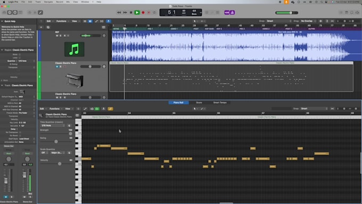The width and height of the screenshot is (362, 204).
Task: Open the Scale Quantize Major dropdown
Action: [57, 153]
